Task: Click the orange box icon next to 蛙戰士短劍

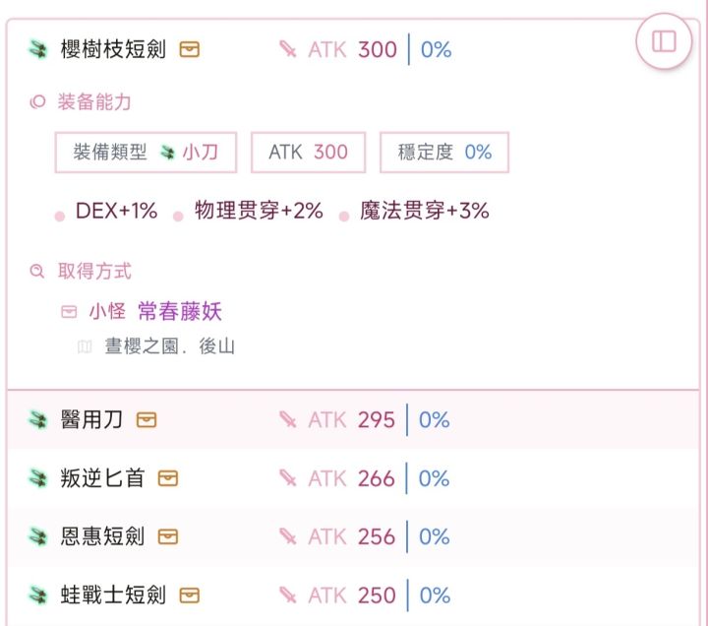Action: click(x=190, y=595)
